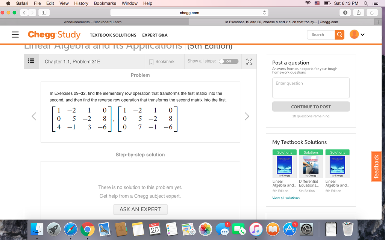Open the Bookmarks menu
Viewport: 385px width, 240px height.
tap(105, 3)
